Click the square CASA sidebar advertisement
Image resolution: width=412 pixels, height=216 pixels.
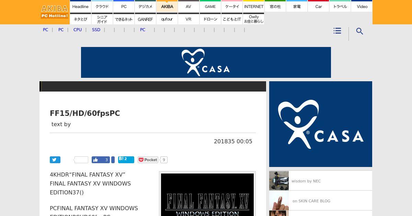(x=321, y=124)
